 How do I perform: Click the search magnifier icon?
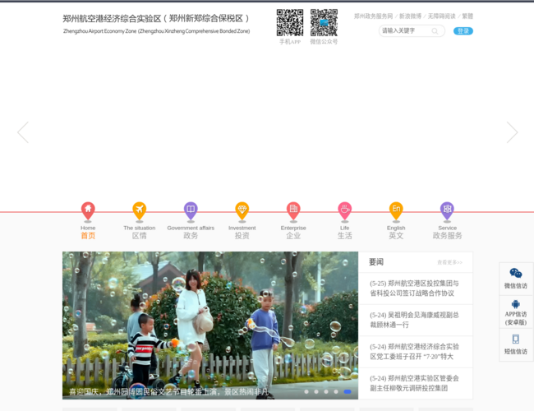[x=435, y=31]
